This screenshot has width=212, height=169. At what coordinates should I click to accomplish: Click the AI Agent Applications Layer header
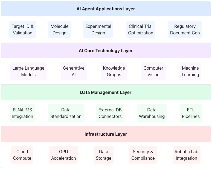point(106,9)
